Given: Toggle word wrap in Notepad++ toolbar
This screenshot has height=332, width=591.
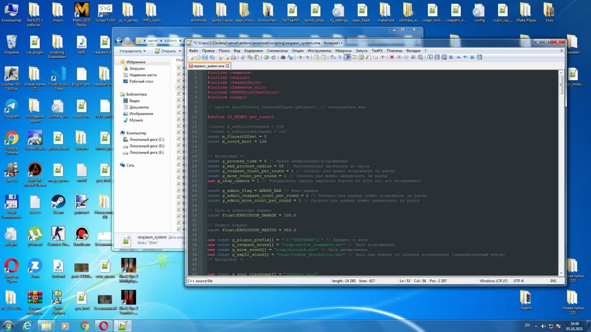Looking at the screenshot, I should coord(333,57).
